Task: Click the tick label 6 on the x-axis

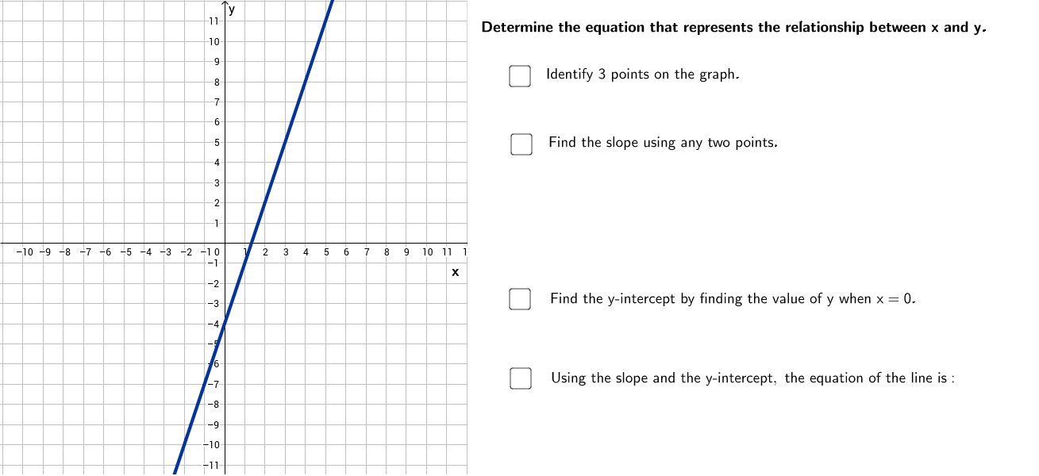Action: (346, 252)
